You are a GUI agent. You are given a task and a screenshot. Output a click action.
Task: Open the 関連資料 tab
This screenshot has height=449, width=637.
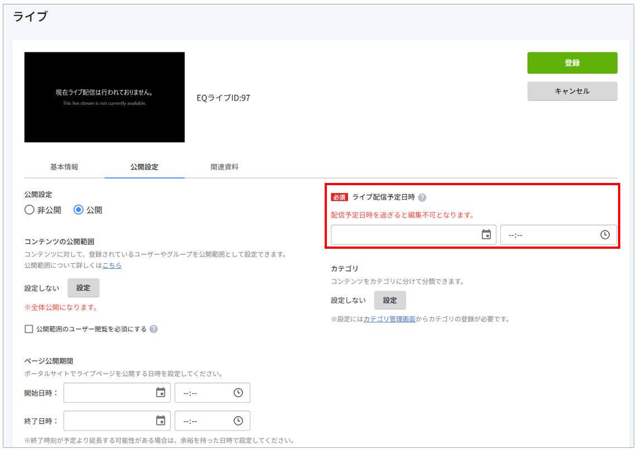click(224, 167)
